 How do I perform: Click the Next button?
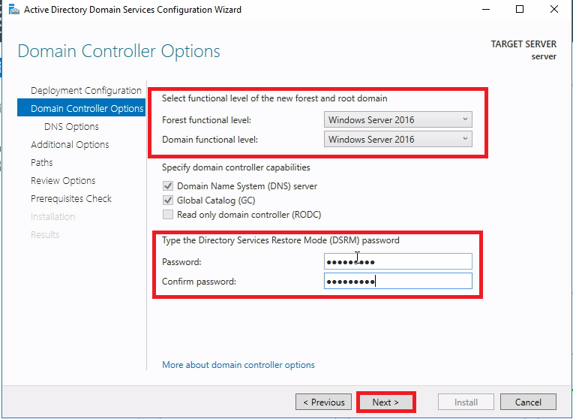click(385, 402)
